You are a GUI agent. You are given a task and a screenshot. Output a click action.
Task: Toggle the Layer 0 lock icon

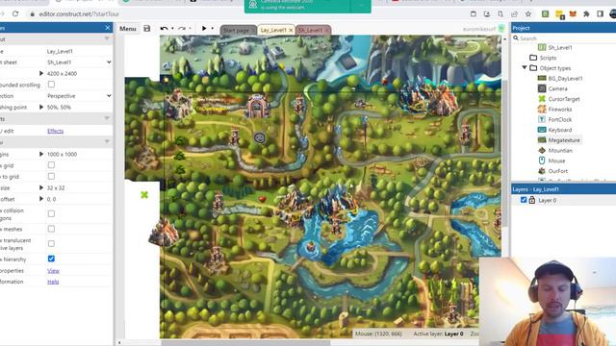pyautogui.click(x=532, y=200)
